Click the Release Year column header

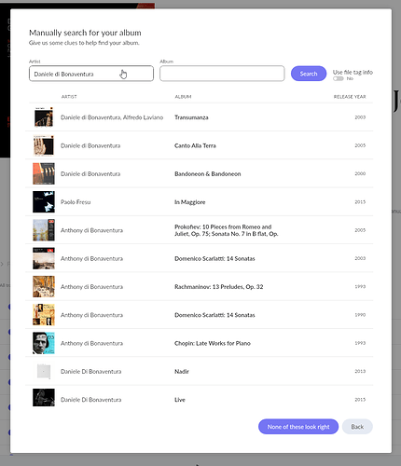350,97
